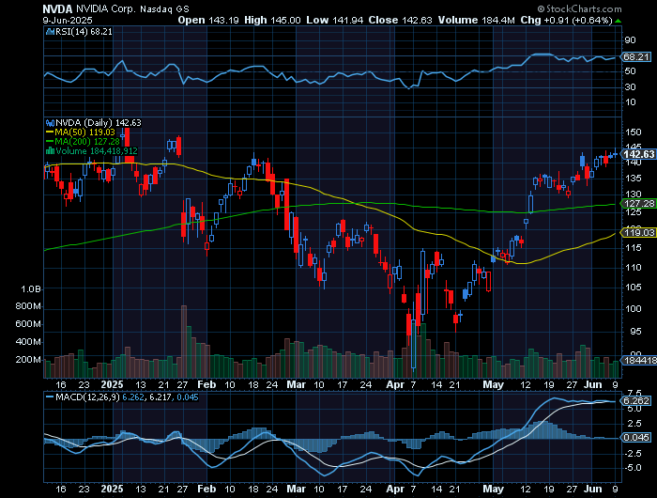Screen dimensions: 657x498
Task: Click the Volume 184,418,912 legend text
Action: (97, 151)
